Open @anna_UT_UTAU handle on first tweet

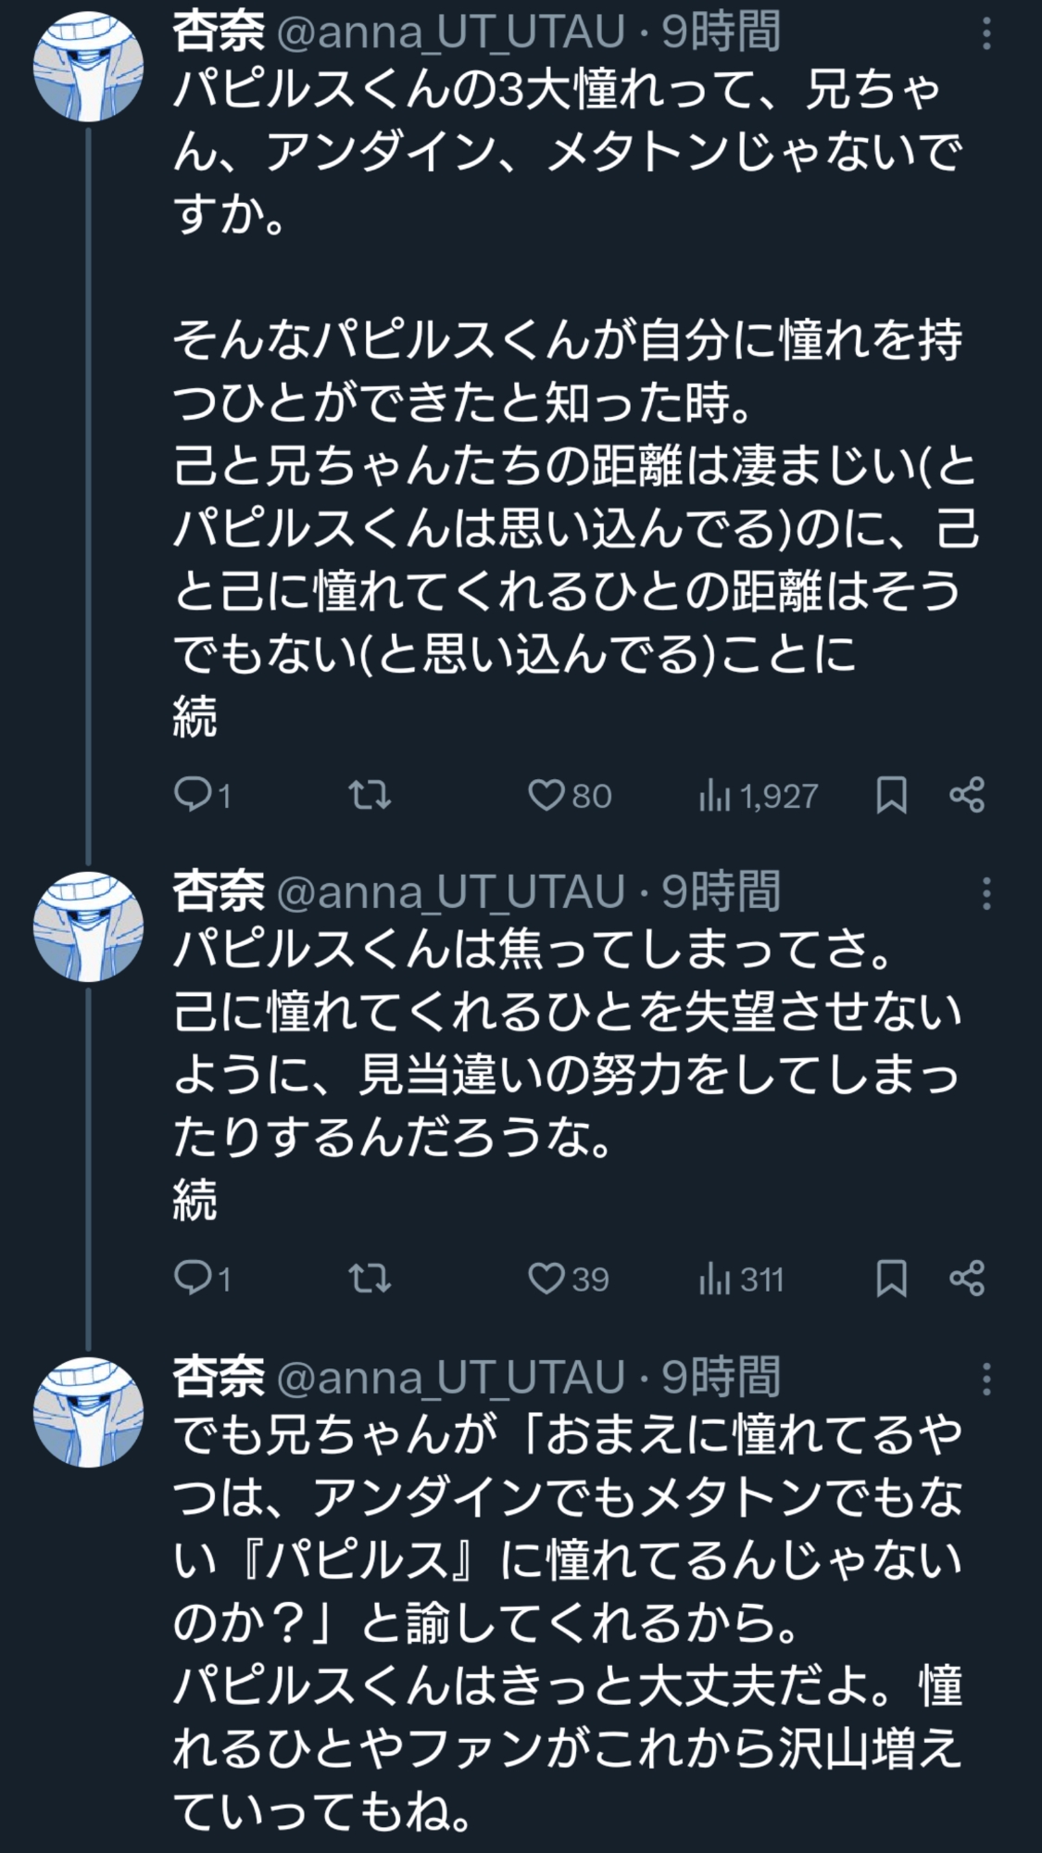point(451,33)
